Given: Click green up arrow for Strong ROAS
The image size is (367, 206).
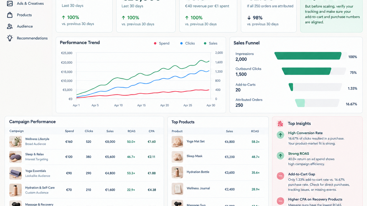Looking at the screenshot, I should pyautogui.click(x=280, y=155).
